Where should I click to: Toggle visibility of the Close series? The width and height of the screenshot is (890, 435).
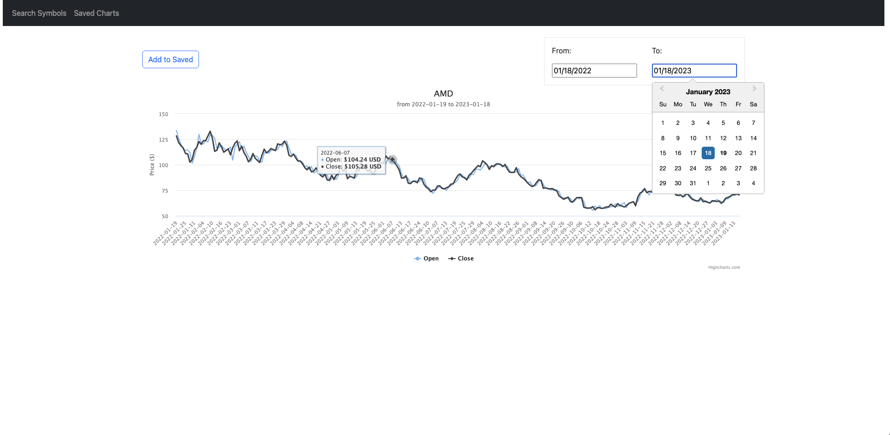pyautogui.click(x=465, y=258)
